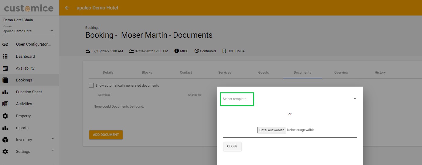Click the Property gear icon
422x165 pixels.
(x=5, y=116)
